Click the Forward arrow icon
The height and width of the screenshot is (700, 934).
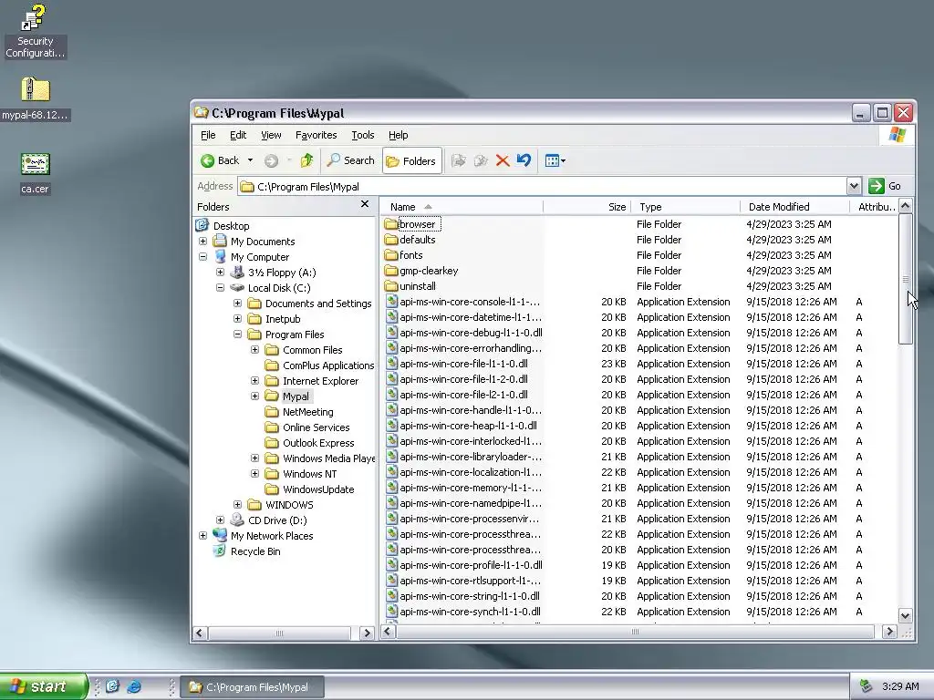271,160
